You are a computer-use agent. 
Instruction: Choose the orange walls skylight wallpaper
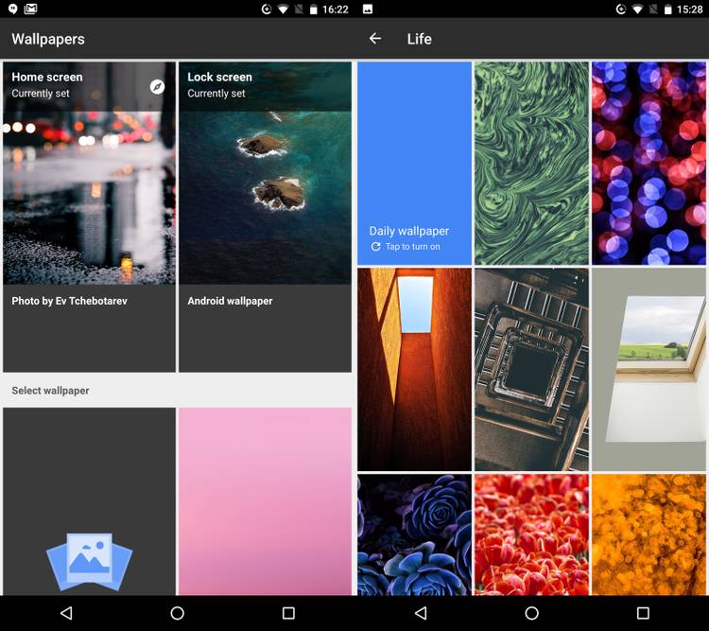414,369
